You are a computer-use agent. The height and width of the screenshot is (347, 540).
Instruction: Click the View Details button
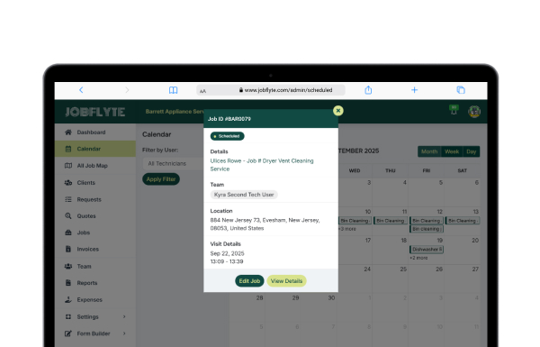pos(286,281)
